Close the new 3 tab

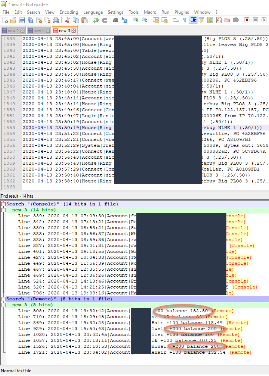[73, 31]
